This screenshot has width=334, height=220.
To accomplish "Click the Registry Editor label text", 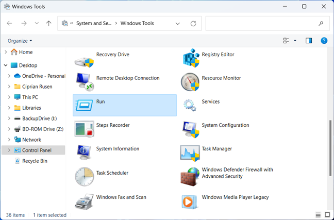I will (218, 55).
